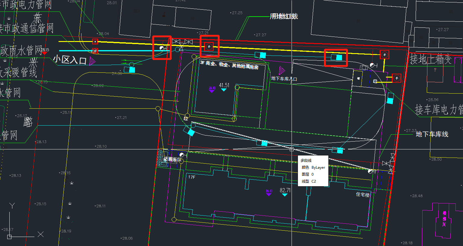Select the cyan square above the 3F commercial building label
Viewport: 463px width, 246px height.
[263, 55]
